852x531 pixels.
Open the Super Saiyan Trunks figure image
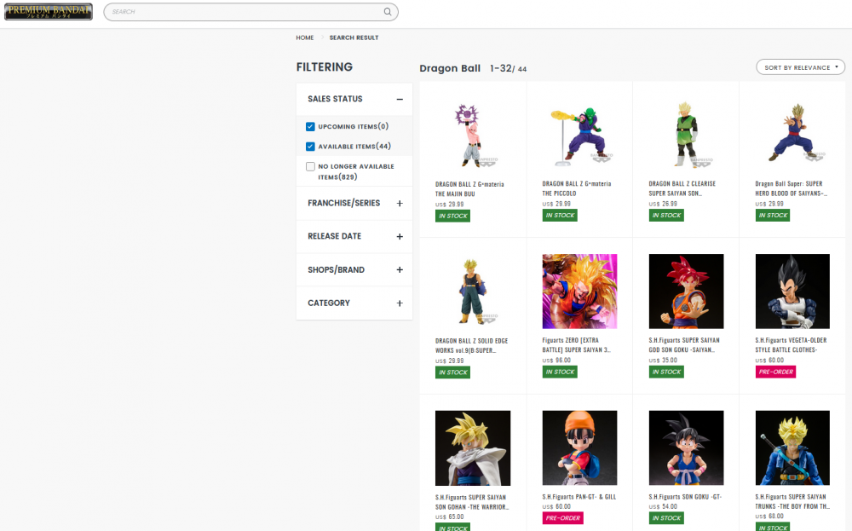(792, 447)
